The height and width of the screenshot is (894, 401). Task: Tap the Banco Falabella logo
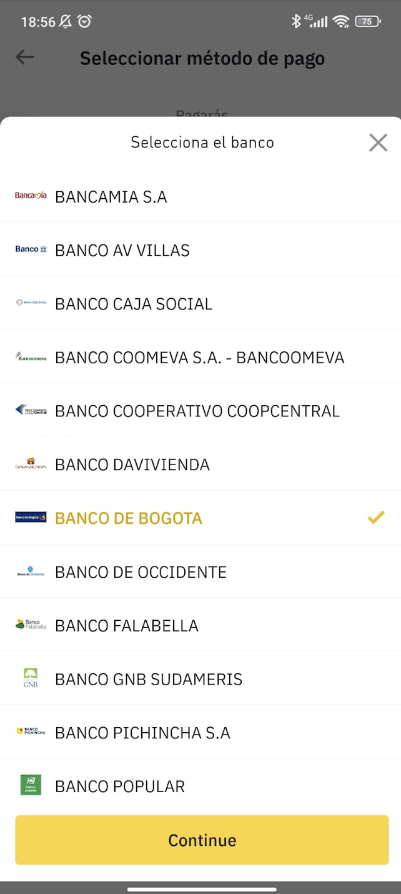point(31,625)
